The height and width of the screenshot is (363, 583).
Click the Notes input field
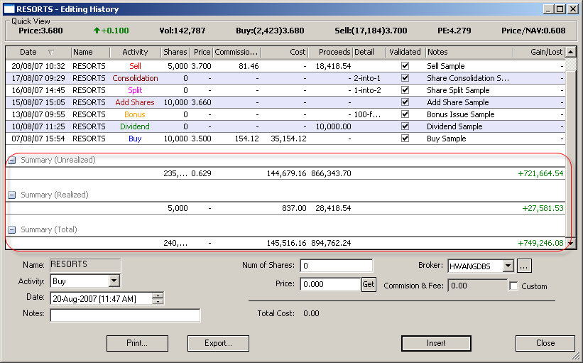click(125, 315)
